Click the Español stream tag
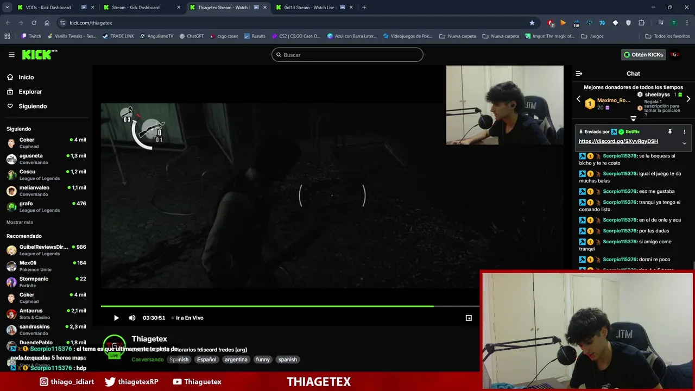Screen dimensions: 695x391 (x=206, y=360)
